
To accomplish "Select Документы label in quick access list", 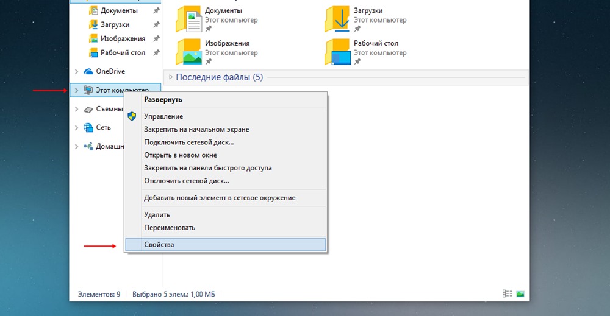I will pyautogui.click(x=119, y=10).
